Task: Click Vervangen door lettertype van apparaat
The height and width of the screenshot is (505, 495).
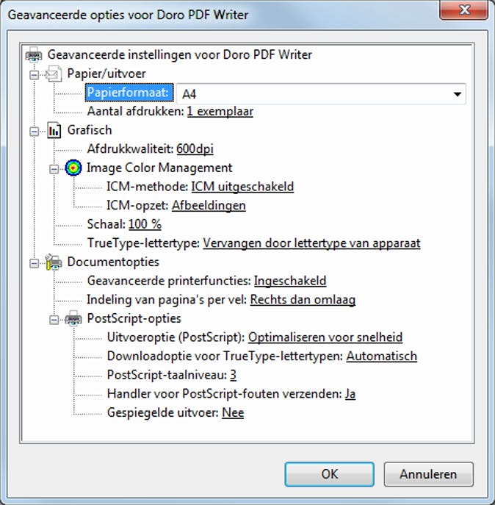Action: click(x=311, y=243)
